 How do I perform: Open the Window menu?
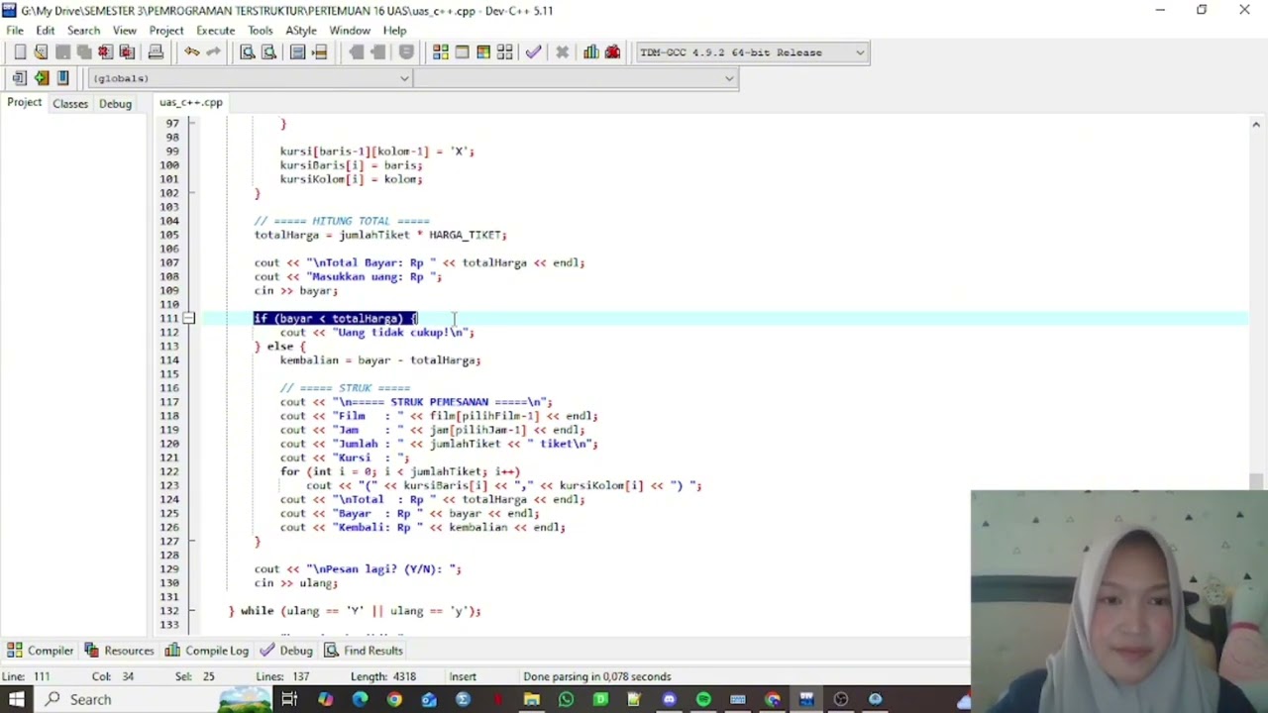[350, 31]
